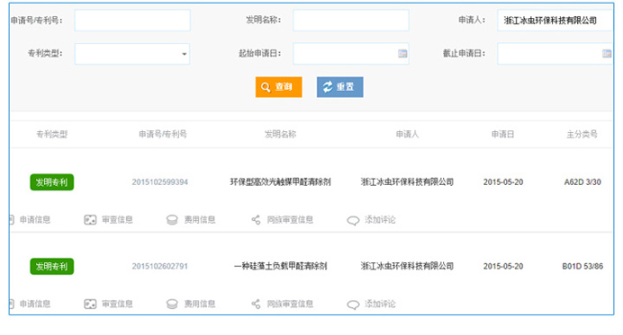Open 申请信息 for patent 2015102599394
Image resolution: width=623 pixels, height=335 pixels.
pos(35,220)
